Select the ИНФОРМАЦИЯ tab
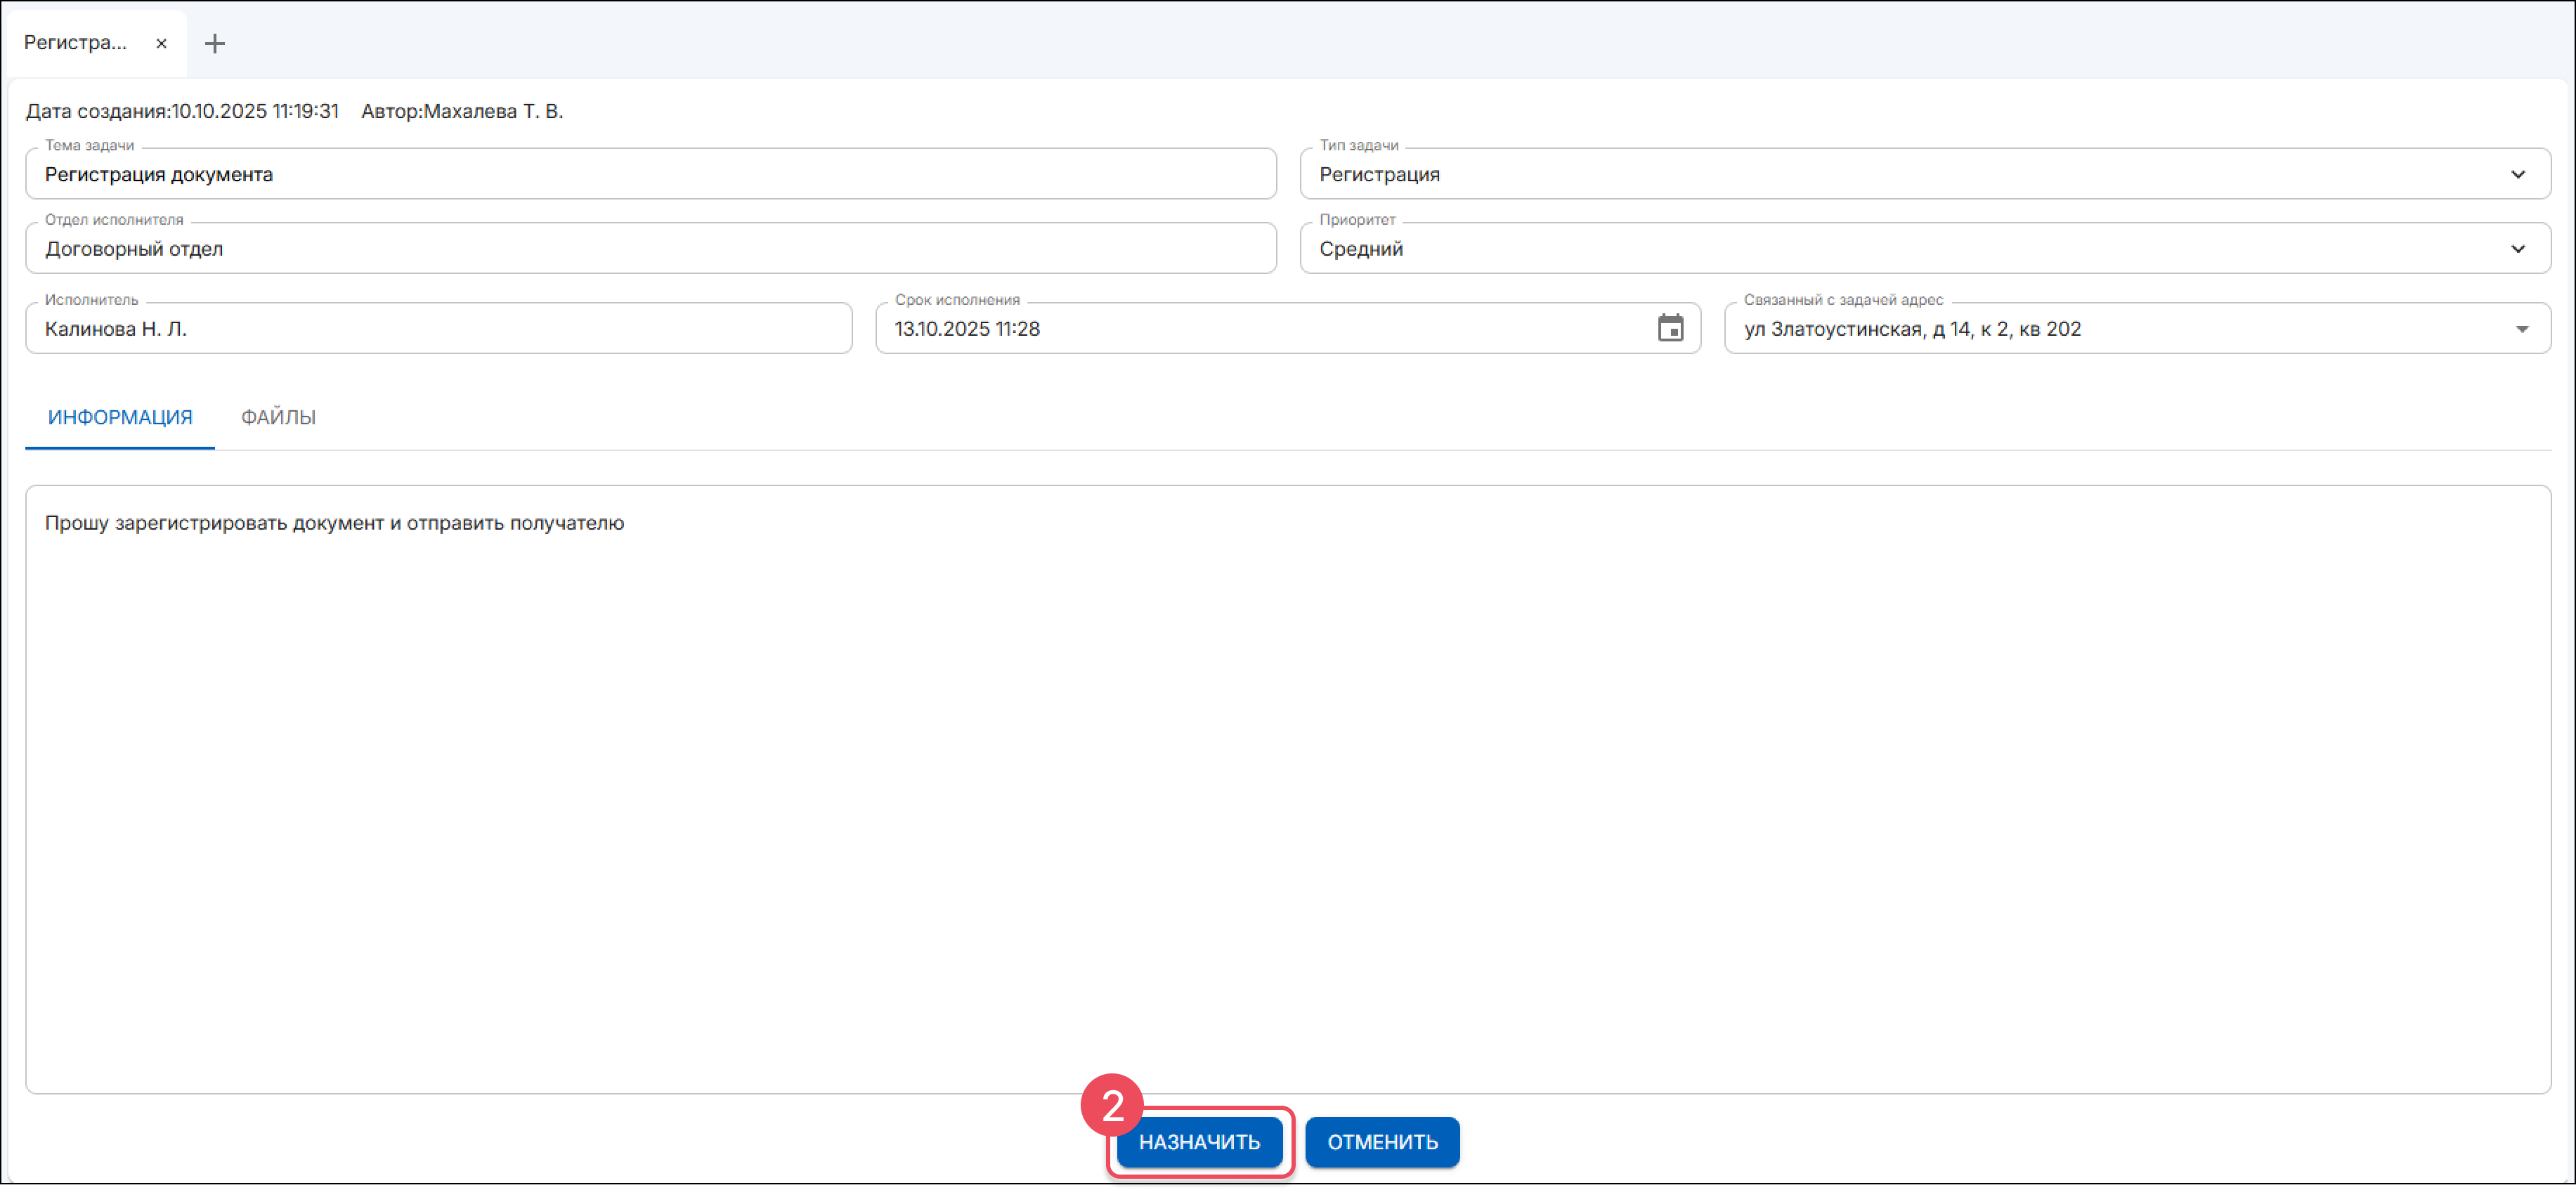Image resolution: width=2576 pixels, height=1190 pixels. click(120, 417)
